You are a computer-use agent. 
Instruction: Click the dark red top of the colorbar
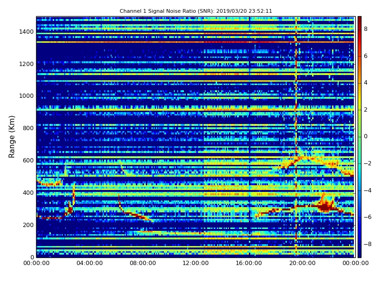pyautogui.click(x=360, y=19)
